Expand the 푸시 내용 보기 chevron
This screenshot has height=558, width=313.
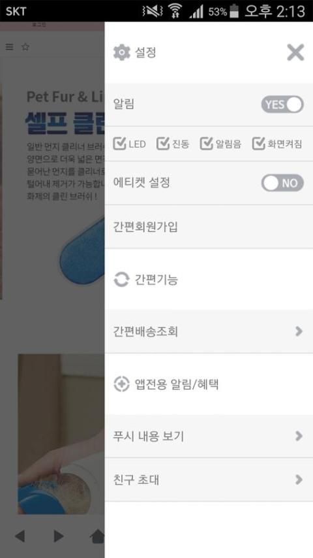pos(299,436)
